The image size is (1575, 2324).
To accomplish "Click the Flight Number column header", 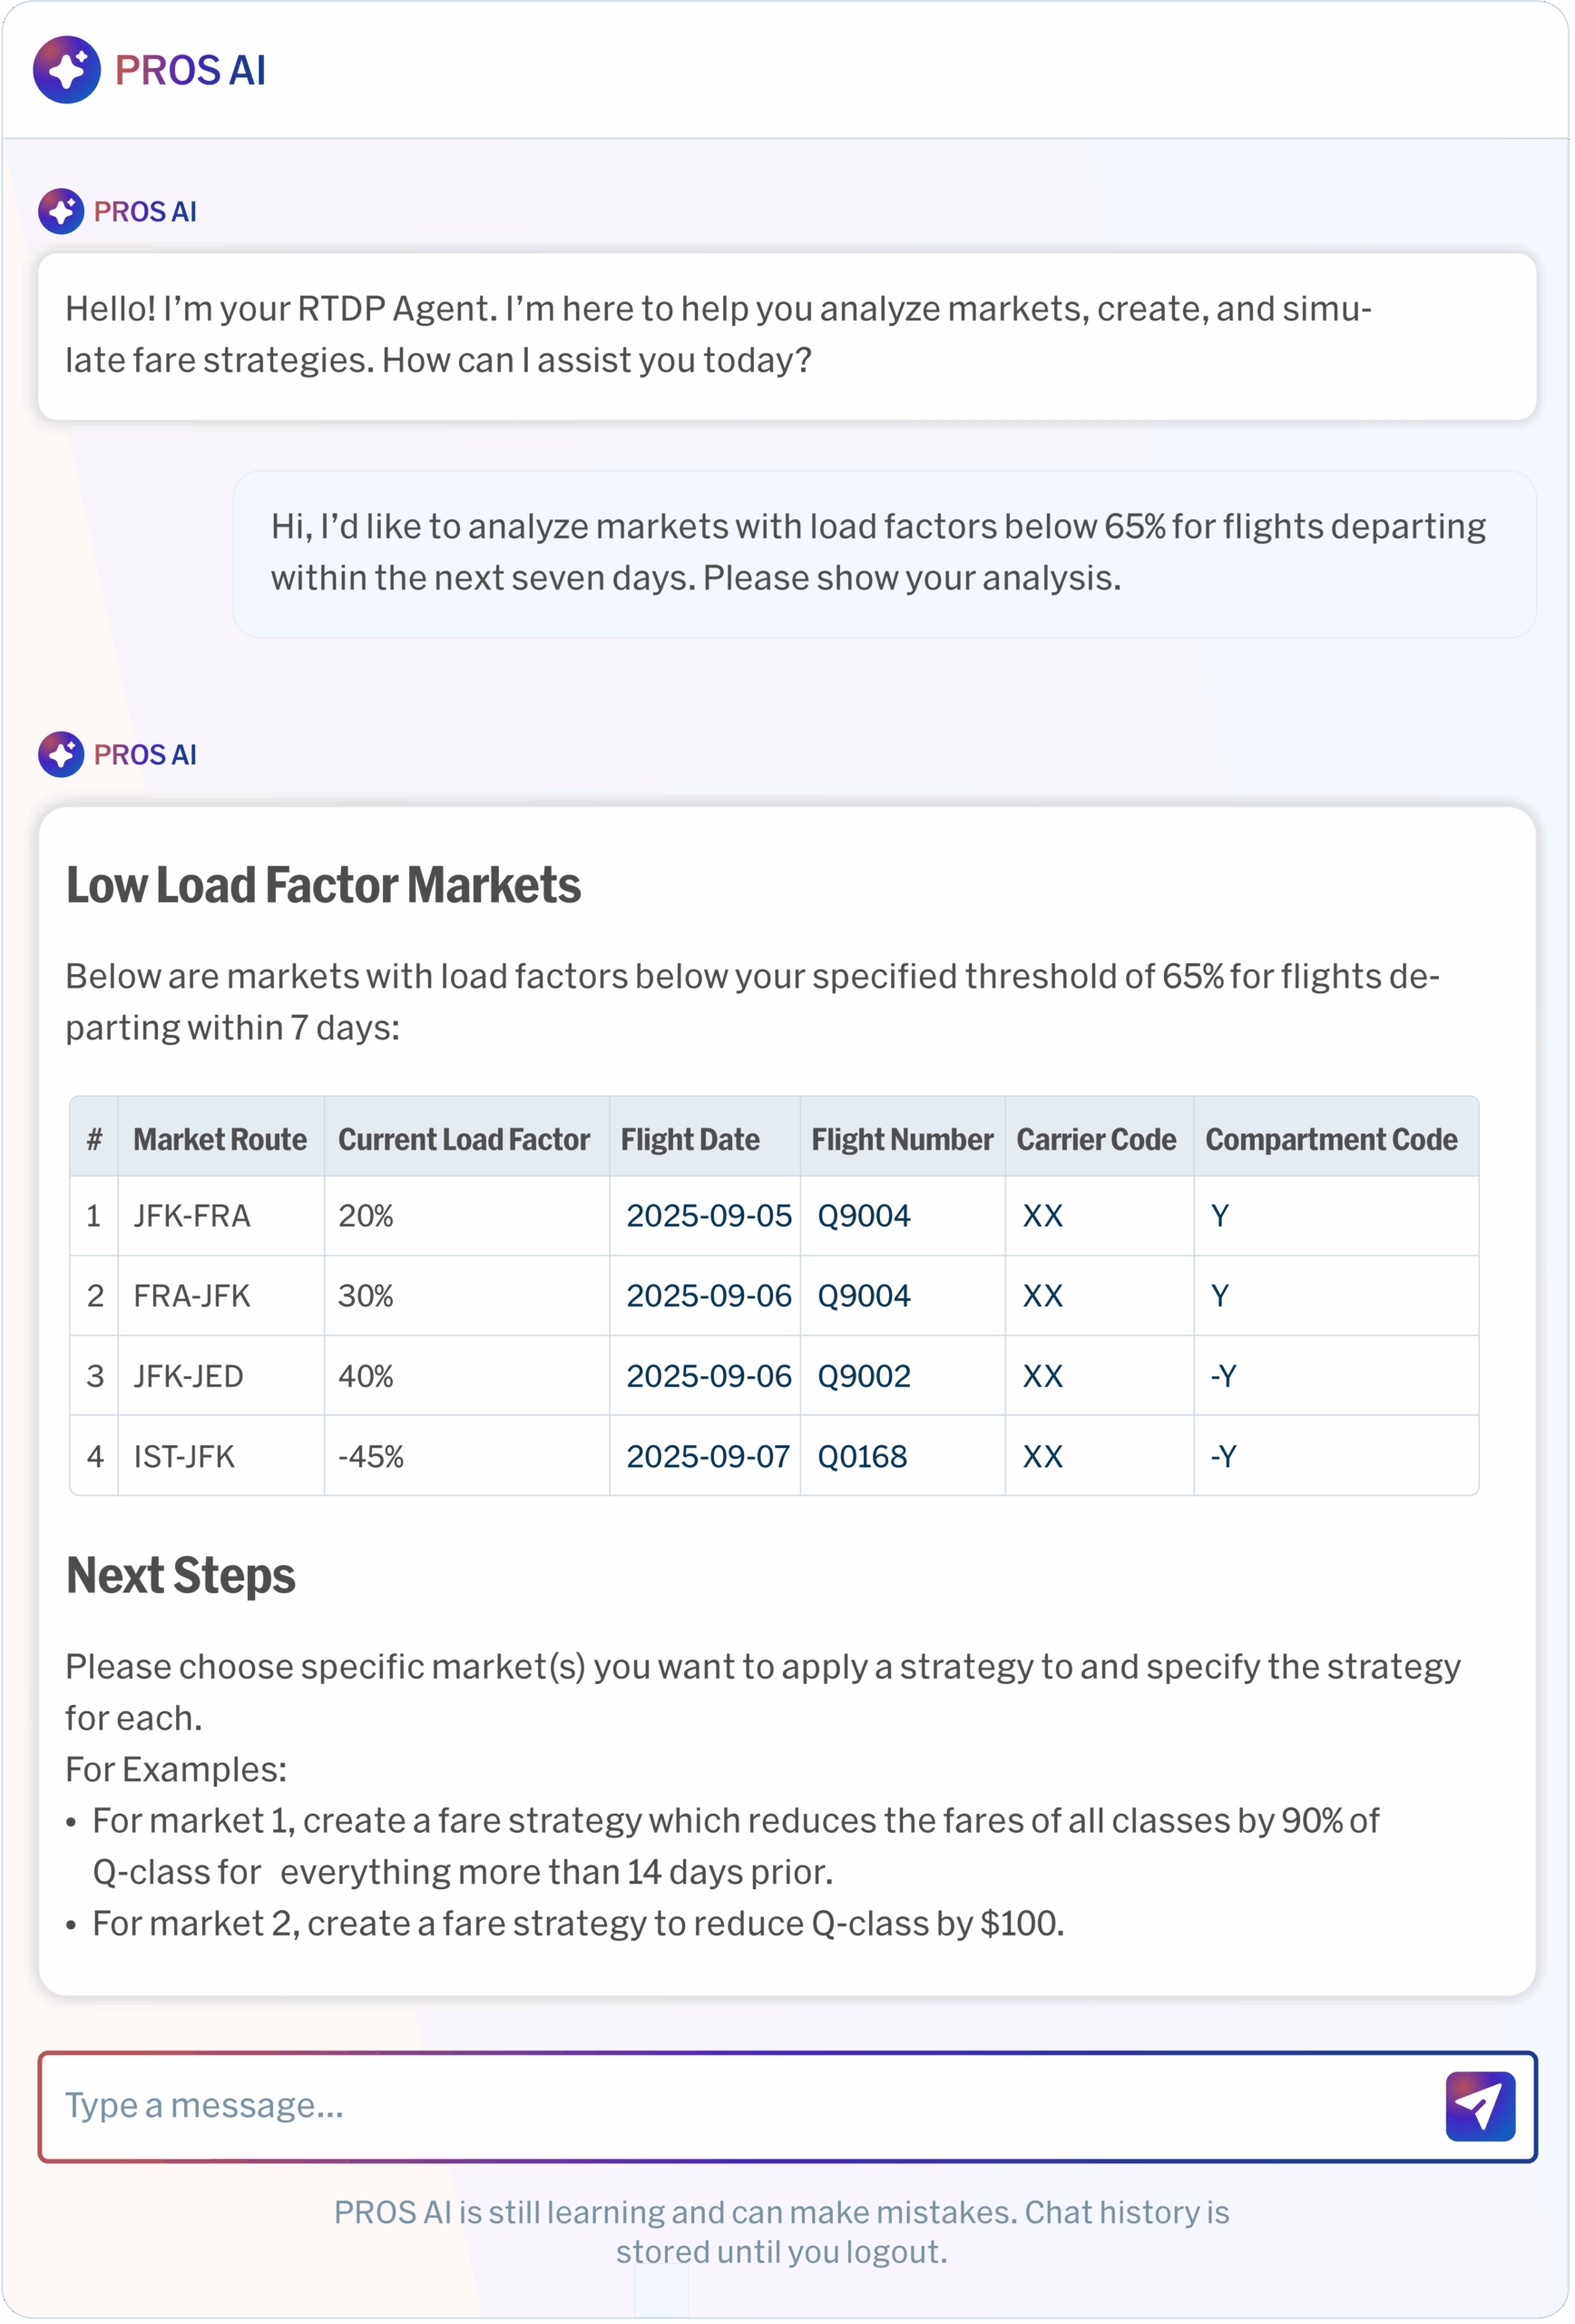I will (902, 1139).
